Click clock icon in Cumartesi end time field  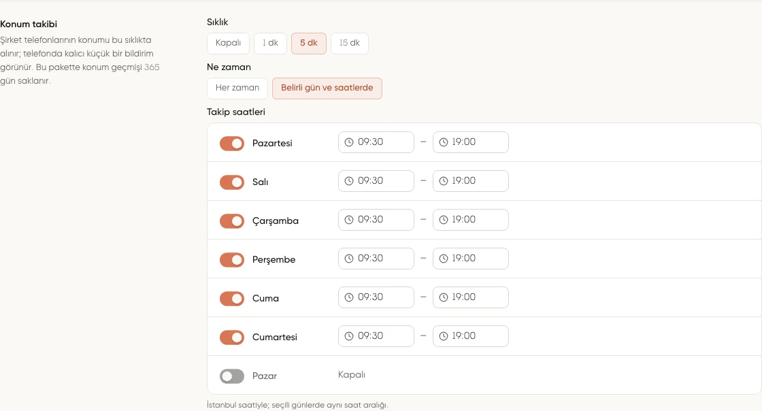(443, 337)
